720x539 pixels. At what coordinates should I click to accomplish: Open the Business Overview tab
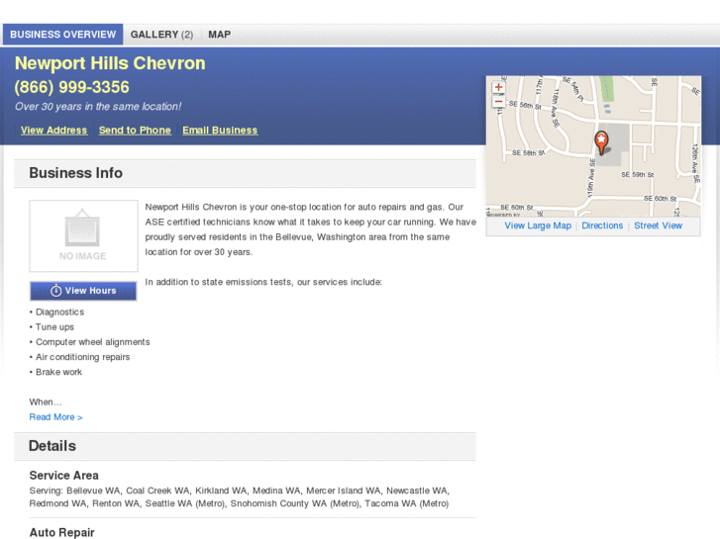click(x=63, y=35)
